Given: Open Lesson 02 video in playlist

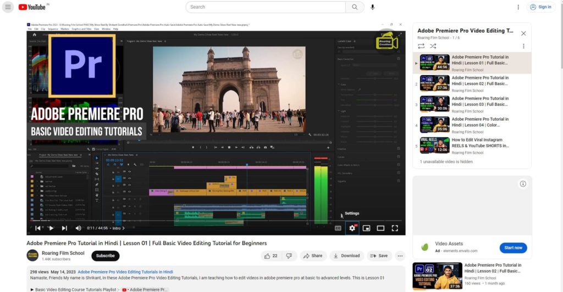Looking at the screenshot, I should (472, 84).
